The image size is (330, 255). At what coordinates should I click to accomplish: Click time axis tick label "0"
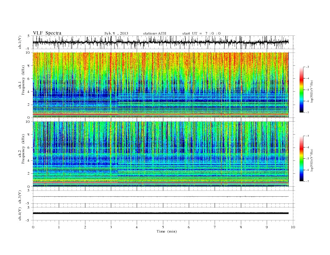tap(33, 227)
